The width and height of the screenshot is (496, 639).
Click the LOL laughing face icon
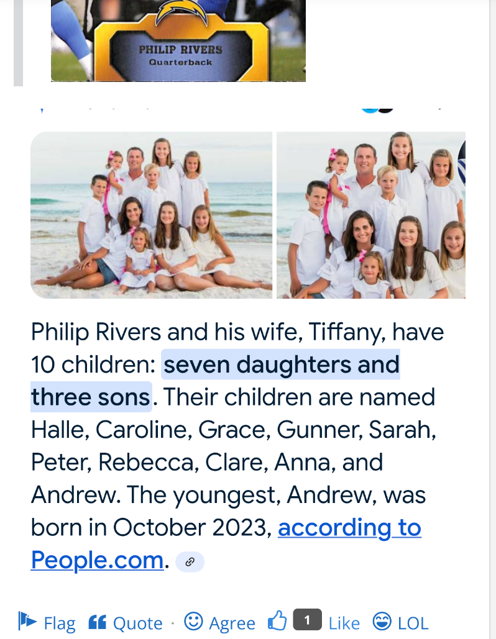[382, 621]
